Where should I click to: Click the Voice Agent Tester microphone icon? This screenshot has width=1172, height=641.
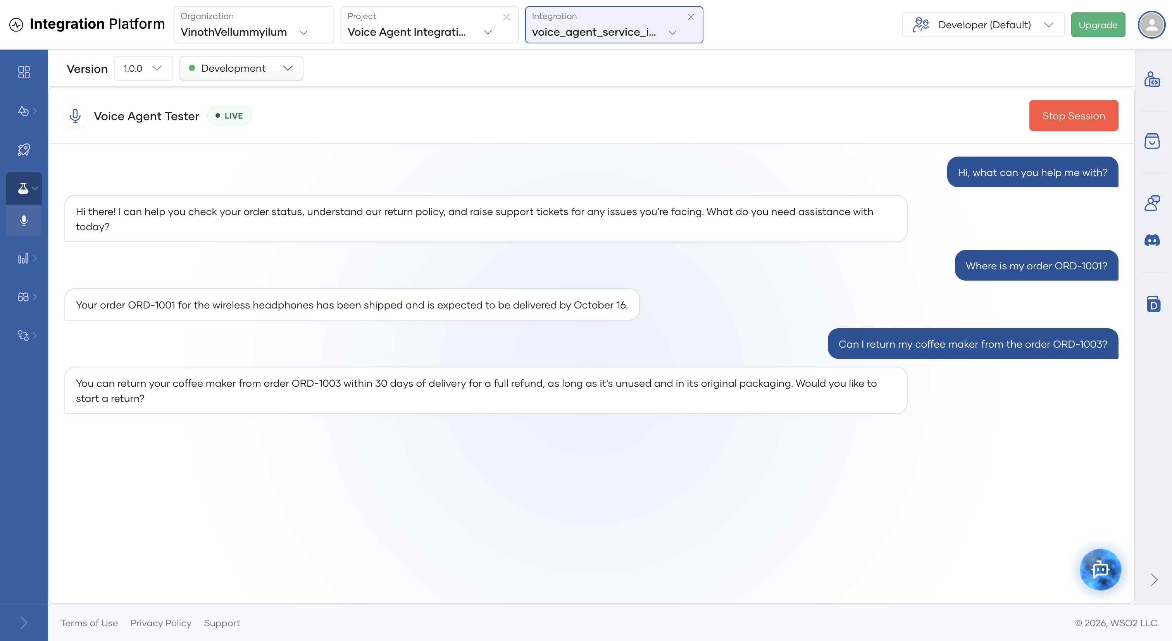[x=75, y=116]
